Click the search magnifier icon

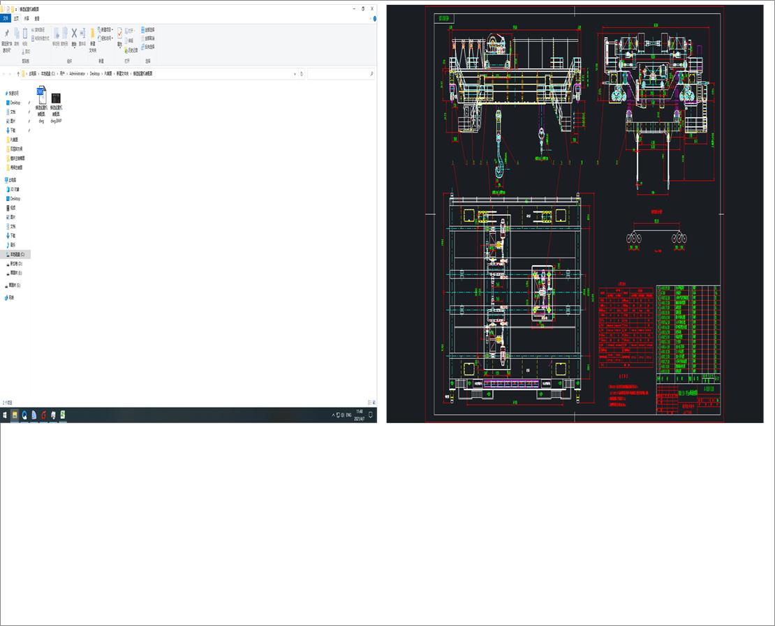pos(371,73)
